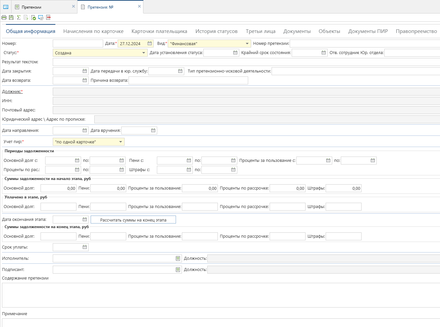Click the Результат текстом field
The width and height of the screenshot is (440, 327).
tap(246, 62)
